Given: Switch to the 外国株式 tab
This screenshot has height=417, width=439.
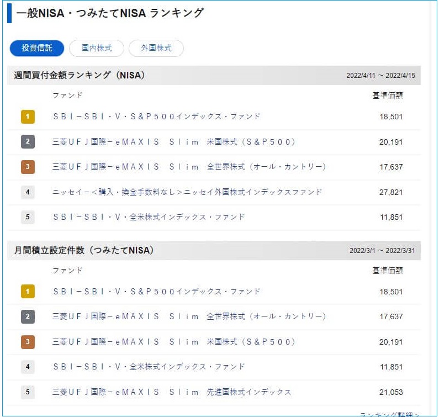Looking at the screenshot, I should pos(156,48).
